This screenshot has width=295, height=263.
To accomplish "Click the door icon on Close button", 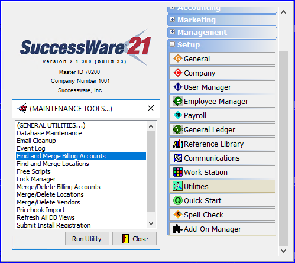I will pos(125,239).
